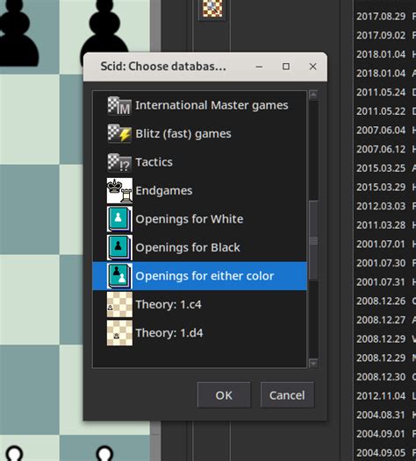Click the dialog list scrollbar thumb
416x461 pixels.
coord(313,240)
